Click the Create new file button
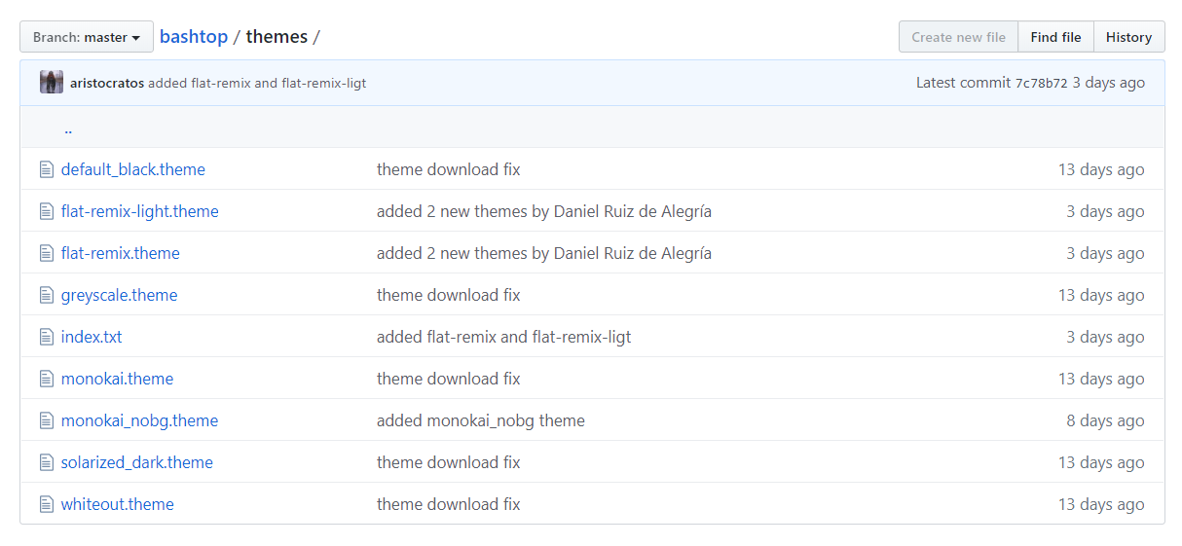The height and width of the screenshot is (546, 1182). 958,37
